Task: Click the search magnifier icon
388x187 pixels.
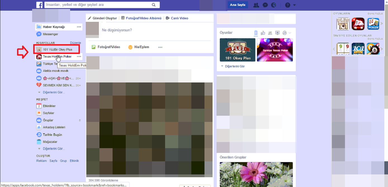Action: click(x=154, y=5)
